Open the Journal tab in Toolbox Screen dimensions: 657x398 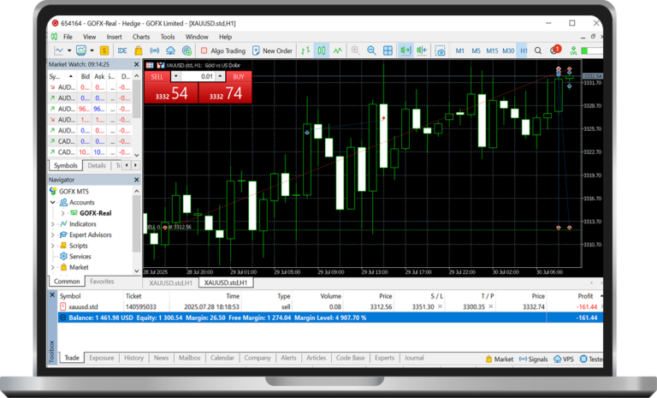(414, 358)
